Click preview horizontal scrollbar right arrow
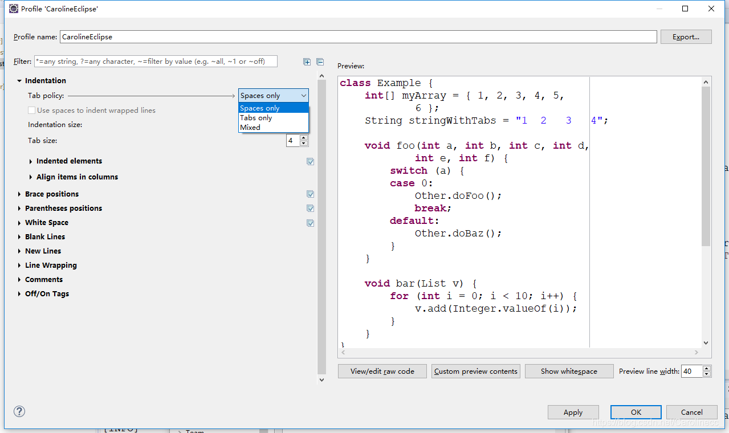This screenshot has width=729, height=433. click(697, 353)
